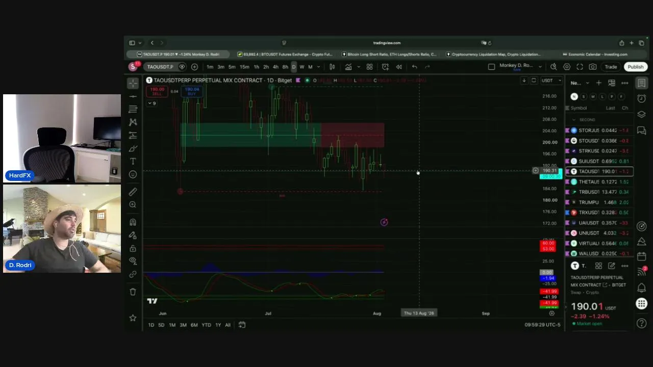Image resolution: width=653 pixels, height=367 pixels.
Task: Open the Economic Calendar browser tab
Action: (x=595, y=55)
